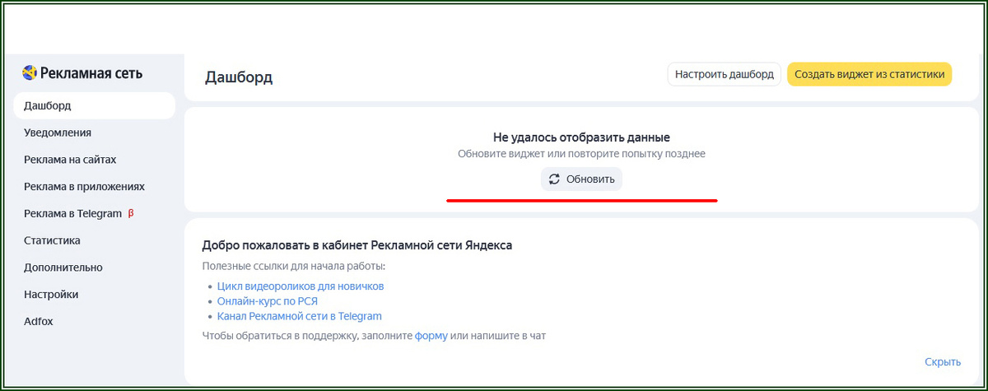Open Дополнительно in the sidebar
The height and width of the screenshot is (391, 988).
(63, 268)
